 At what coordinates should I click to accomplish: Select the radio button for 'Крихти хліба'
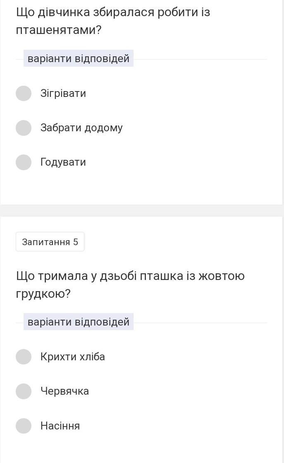coord(24,357)
